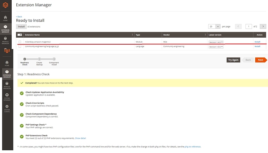Click the current page number field
The height and width of the screenshot is (153, 268).
[249, 26]
